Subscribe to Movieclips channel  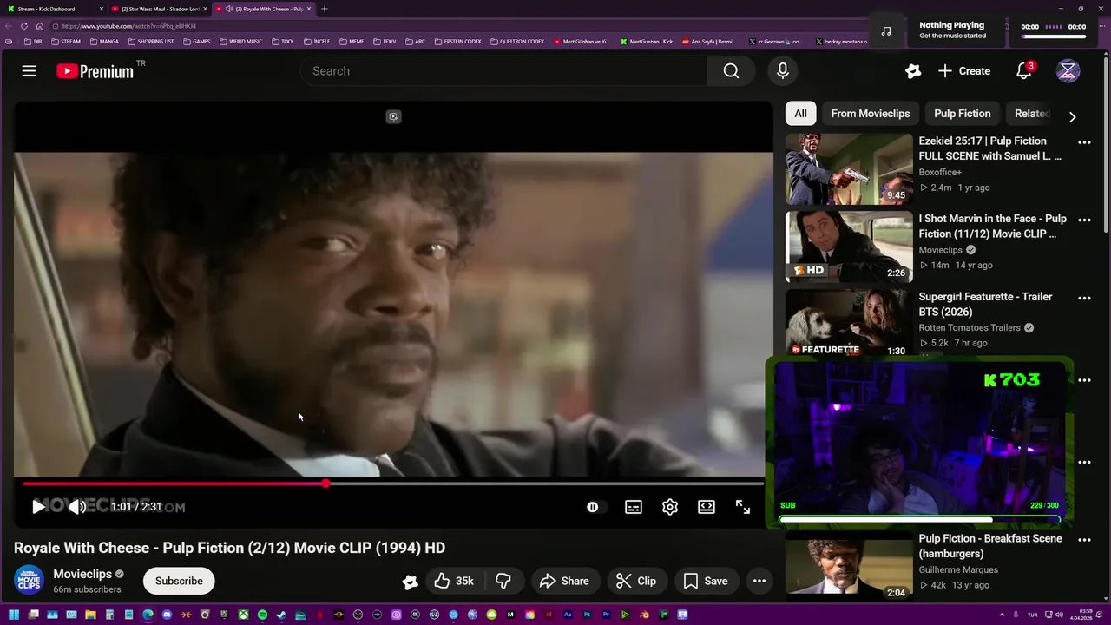(179, 581)
